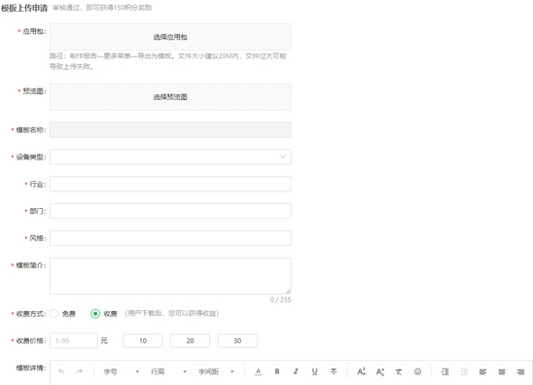Toggle bold formatting
The width and height of the screenshot is (533, 385).
(277, 371)
